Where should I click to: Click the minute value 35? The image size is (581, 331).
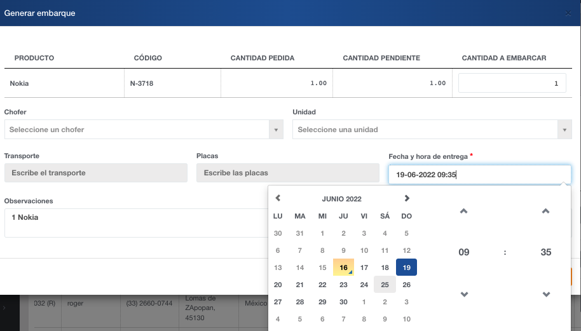click(x=545, y=252)
